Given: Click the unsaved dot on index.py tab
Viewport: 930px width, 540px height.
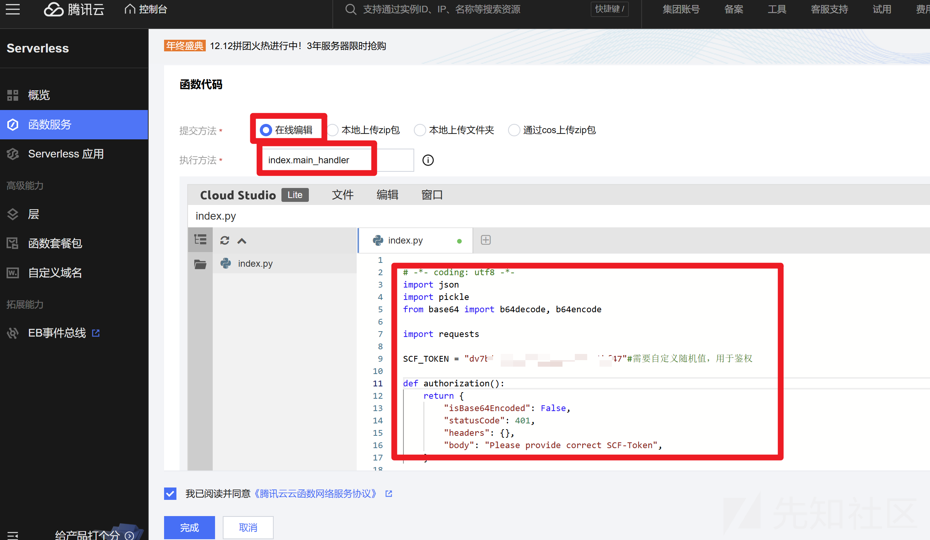Looking at the screenshot, I should pos(459,241).
